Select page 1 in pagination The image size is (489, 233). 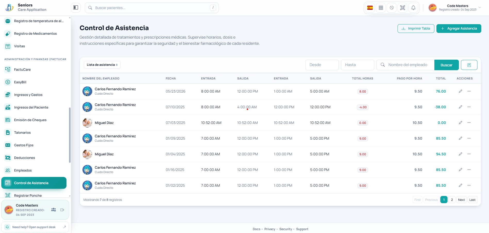point(444,200)
